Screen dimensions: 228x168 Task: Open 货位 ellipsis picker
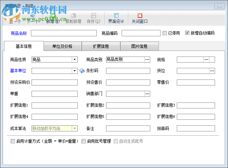point(212,71)
